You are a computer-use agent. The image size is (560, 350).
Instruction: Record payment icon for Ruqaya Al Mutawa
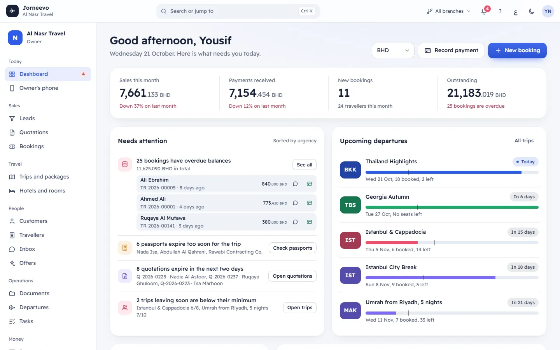coord(309,222)
